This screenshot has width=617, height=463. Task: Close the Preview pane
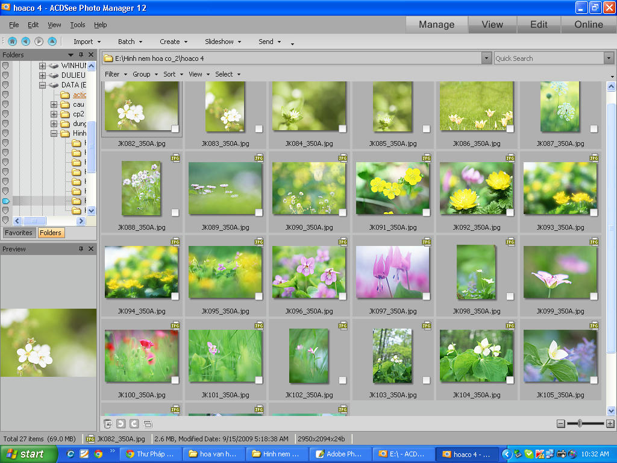[91, 249]
